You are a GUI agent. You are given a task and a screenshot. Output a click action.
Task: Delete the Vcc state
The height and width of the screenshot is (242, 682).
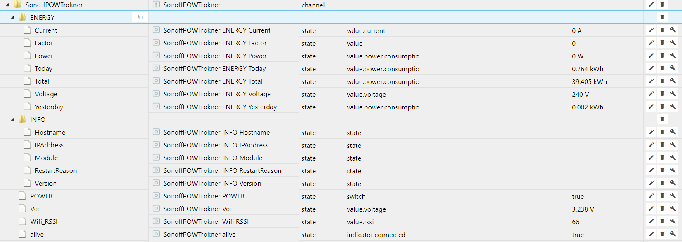[x=662, y=209]
